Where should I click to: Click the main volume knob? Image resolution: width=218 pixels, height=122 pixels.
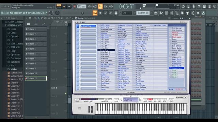coord(51,13)
